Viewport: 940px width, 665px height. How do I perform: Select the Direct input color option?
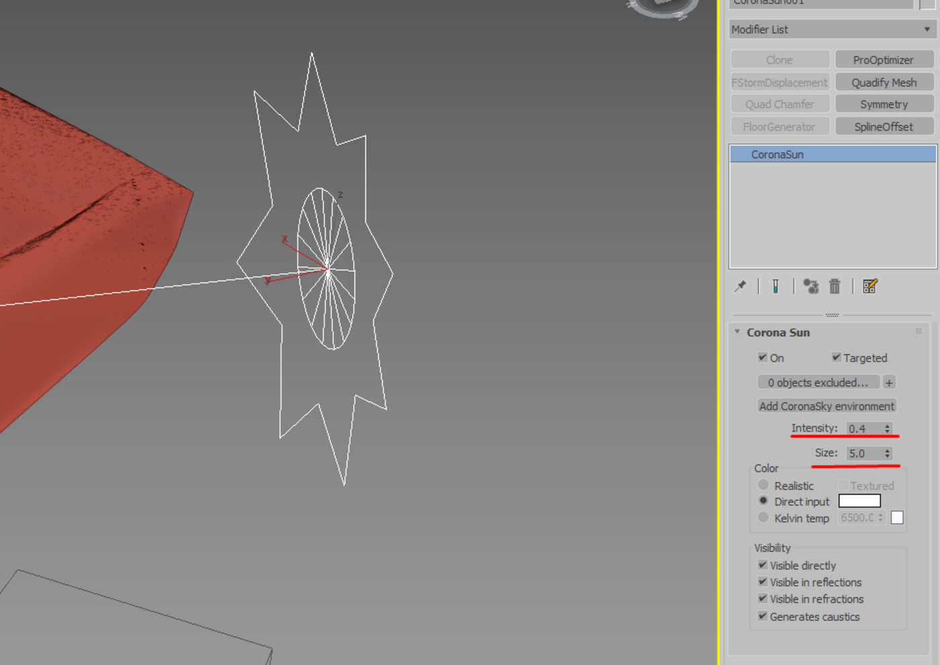763,501
